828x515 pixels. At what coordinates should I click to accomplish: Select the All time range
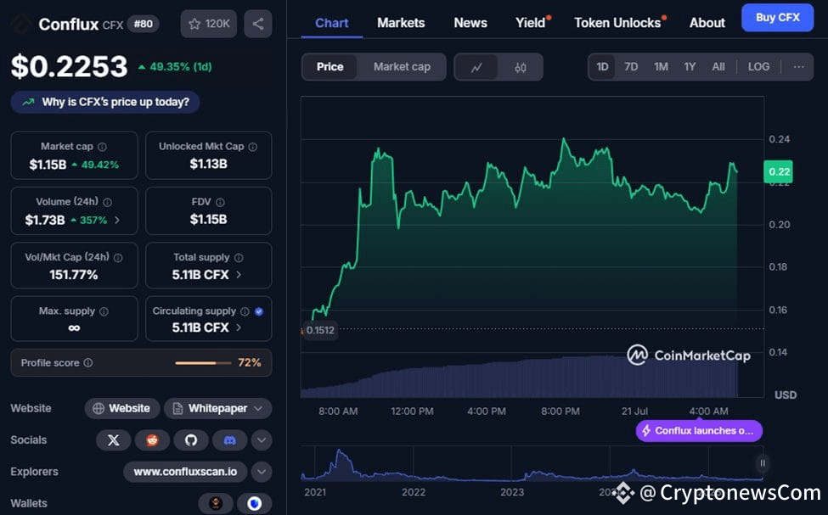click(718, 67)
